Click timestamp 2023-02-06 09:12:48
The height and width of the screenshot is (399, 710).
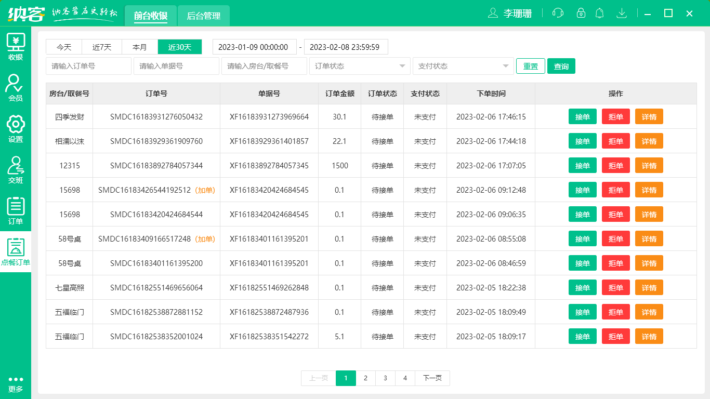coord(491,190)
